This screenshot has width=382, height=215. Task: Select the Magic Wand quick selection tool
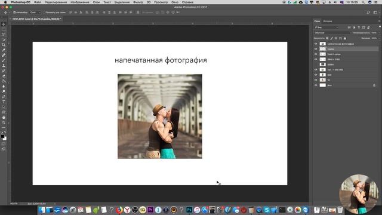point(4,40)
